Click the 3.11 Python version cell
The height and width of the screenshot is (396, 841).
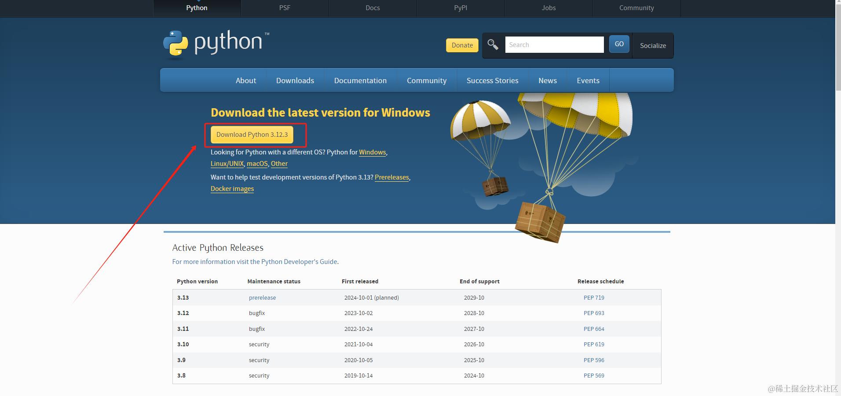tap(183, 329)
